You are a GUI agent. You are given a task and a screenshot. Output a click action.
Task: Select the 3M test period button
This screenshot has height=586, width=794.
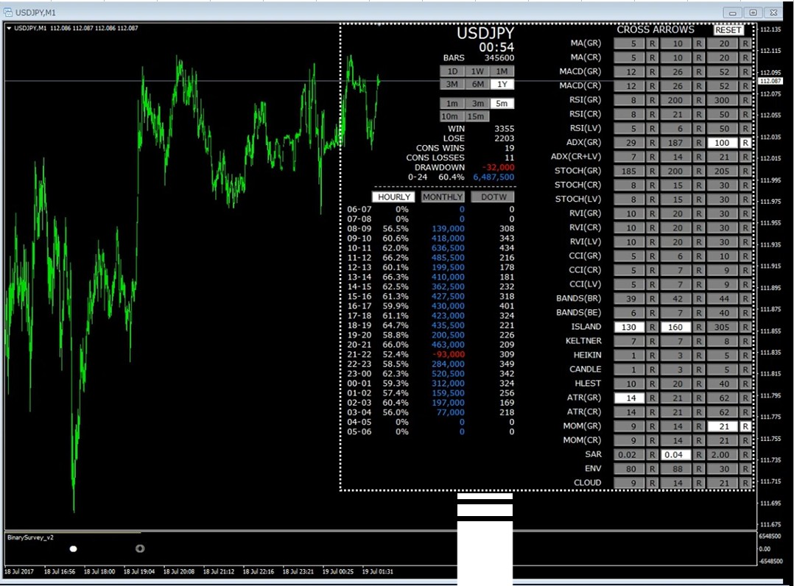452,85
